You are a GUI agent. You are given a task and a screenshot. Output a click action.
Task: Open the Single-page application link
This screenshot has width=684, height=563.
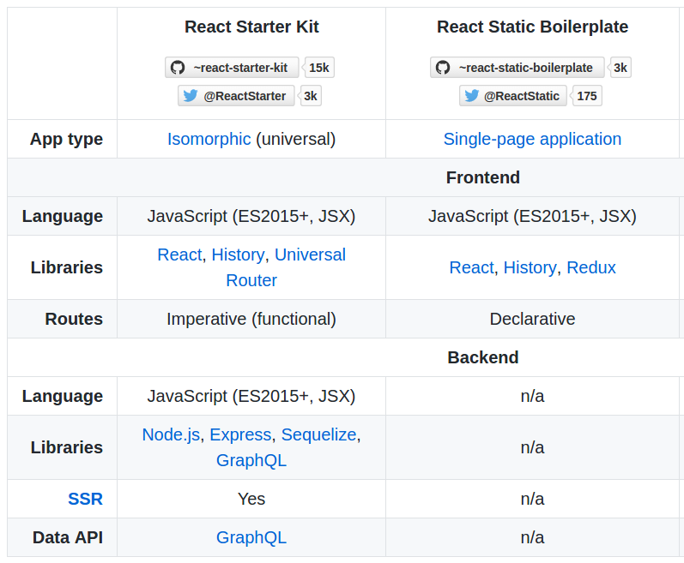(532, 139)
